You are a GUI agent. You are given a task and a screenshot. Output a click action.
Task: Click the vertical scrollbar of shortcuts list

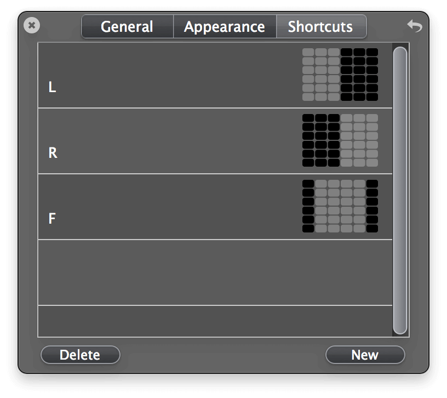point(400,190)
